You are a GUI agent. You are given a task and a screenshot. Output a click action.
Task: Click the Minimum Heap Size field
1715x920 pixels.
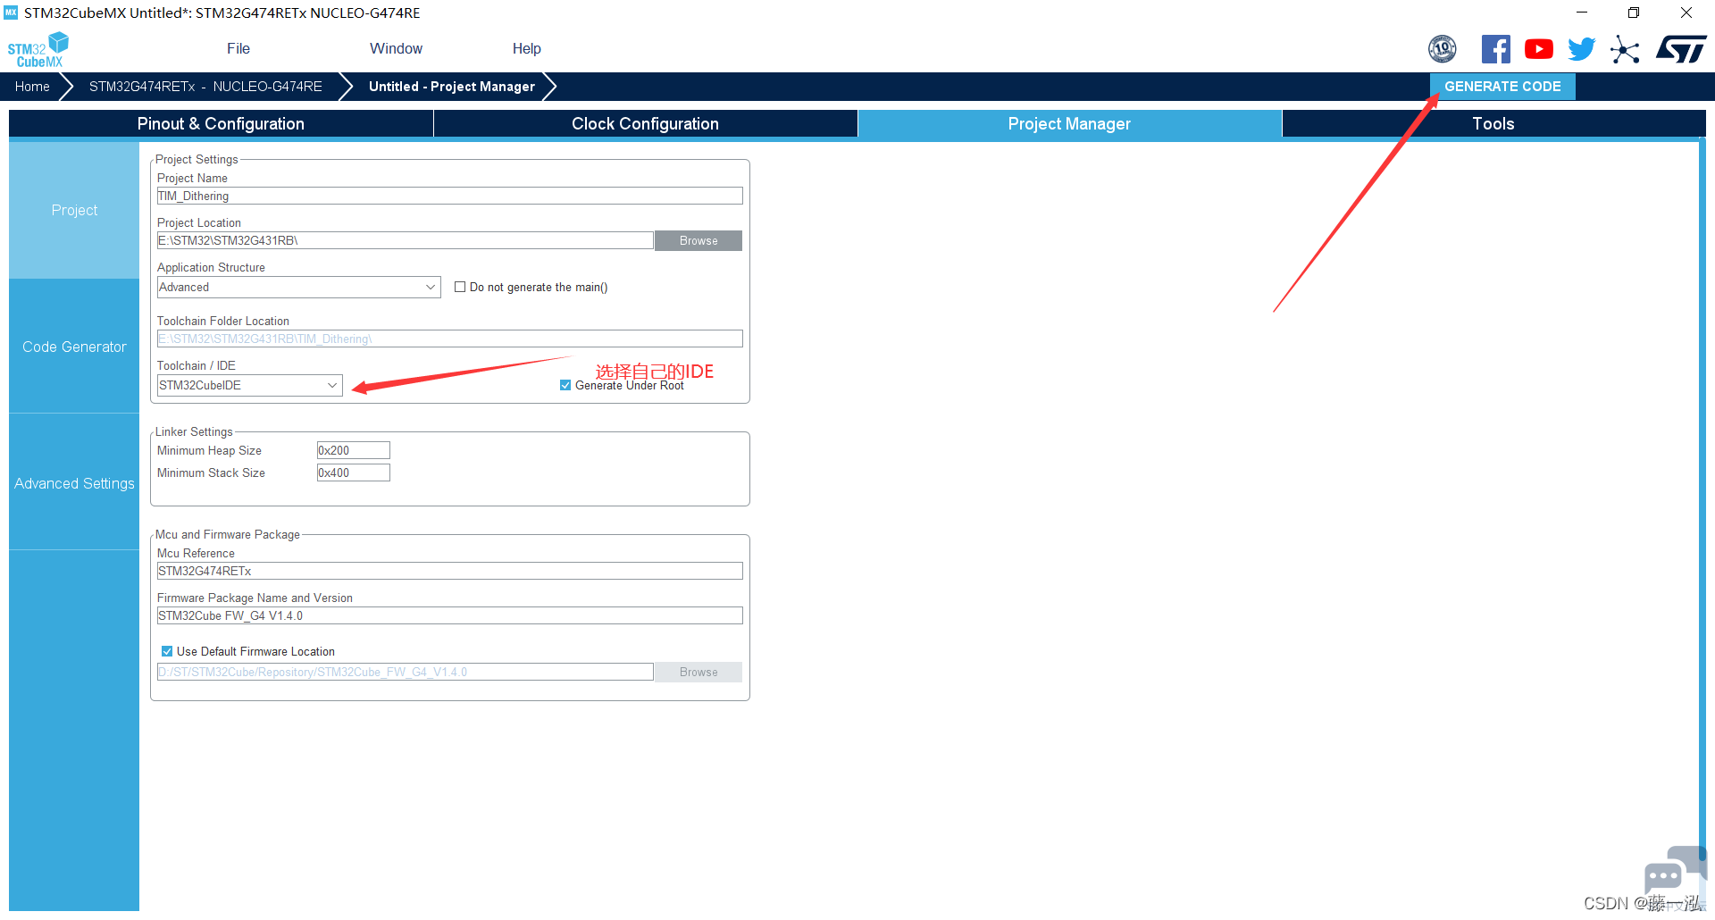(x=354, y=450)
